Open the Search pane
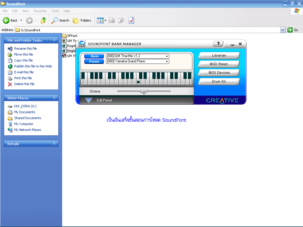The height and width of the screenshot is (227, 303). (x=60, y=20)
